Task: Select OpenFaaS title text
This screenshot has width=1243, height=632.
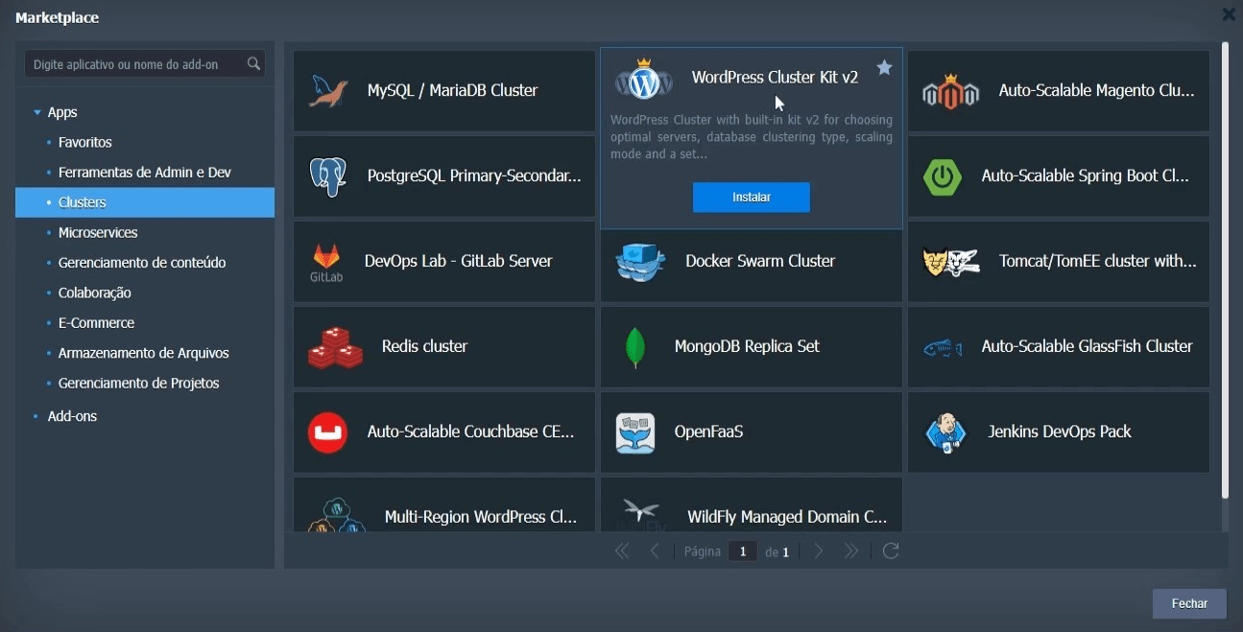Action: tap(709, 432)
